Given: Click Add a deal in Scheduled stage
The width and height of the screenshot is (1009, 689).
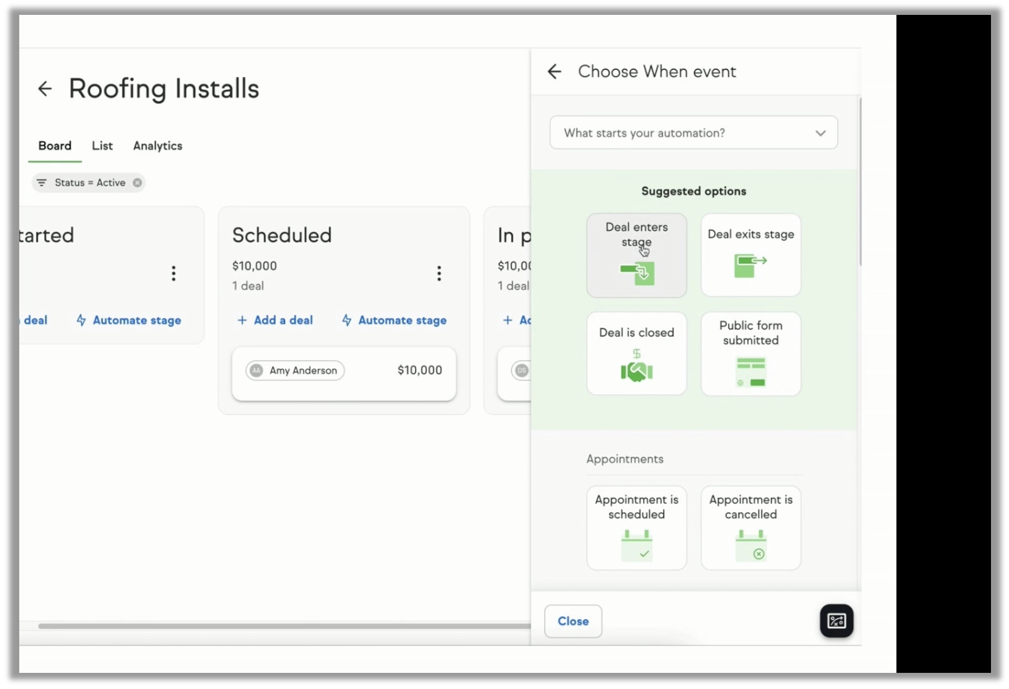Looking at the screenshot, I should (275, 320).
